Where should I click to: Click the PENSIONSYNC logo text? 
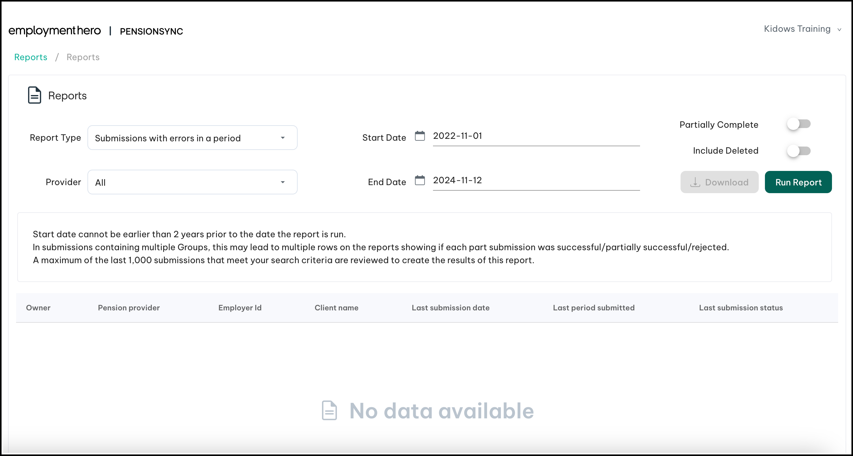151,31
